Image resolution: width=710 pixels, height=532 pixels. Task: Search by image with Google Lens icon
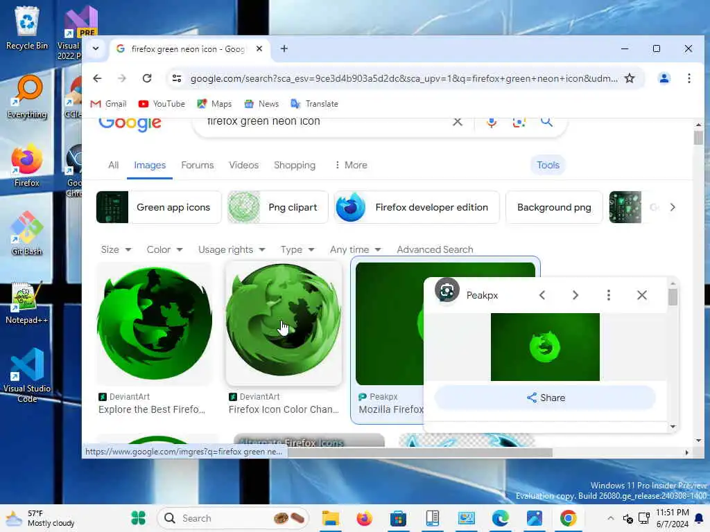coord(519,122)
